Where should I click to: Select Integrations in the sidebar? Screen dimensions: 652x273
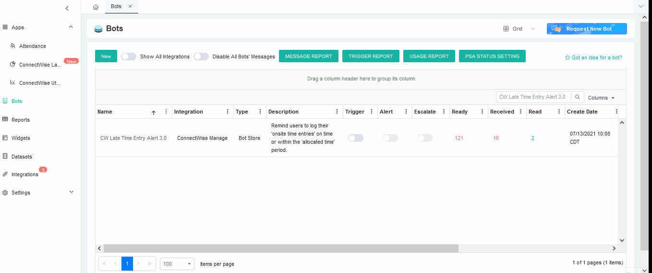tap(24, 174)
